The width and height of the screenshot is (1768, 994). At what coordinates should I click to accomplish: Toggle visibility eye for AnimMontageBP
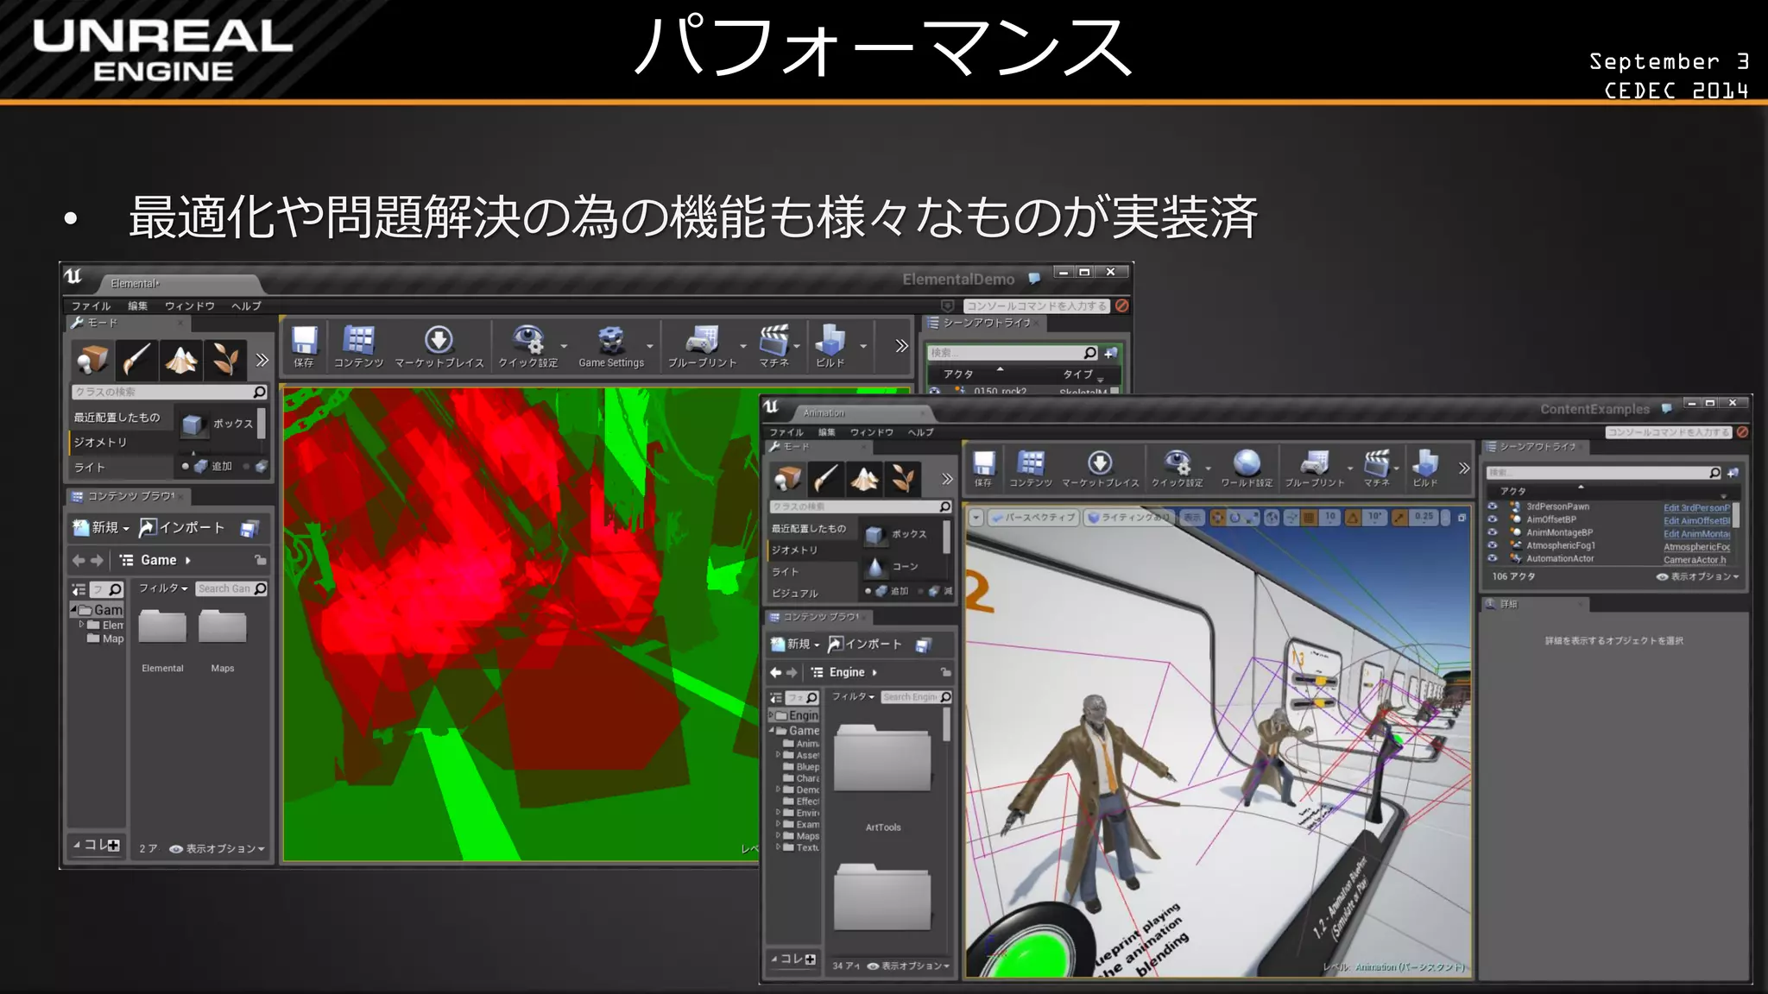pyautogui.click(x=1493, y=532)
